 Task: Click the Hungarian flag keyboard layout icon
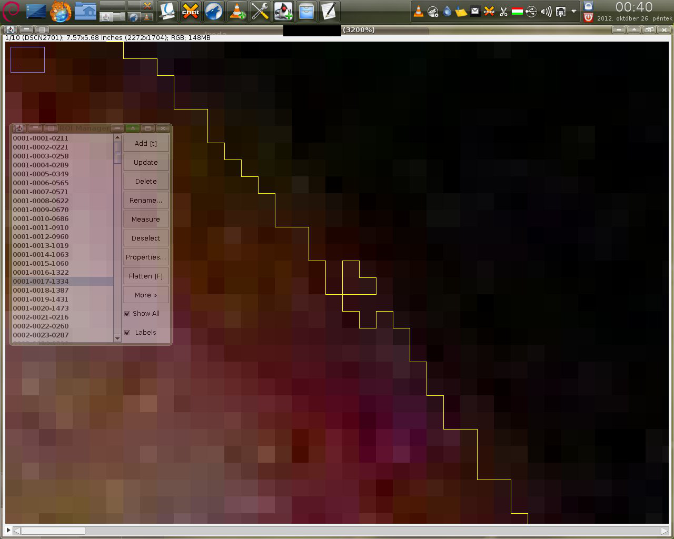[517, 12]
